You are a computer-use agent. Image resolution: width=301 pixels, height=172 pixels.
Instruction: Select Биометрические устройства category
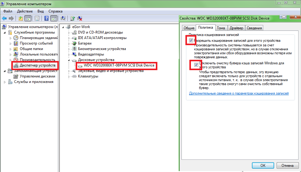tap(102, 49)
